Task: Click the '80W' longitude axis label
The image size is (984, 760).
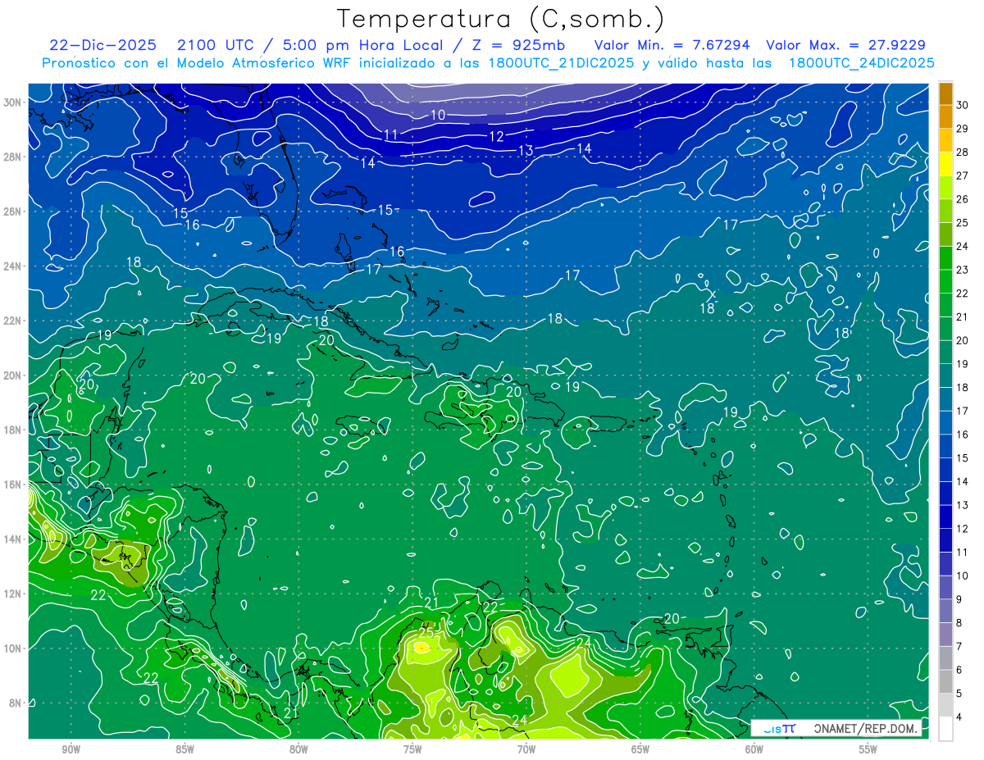Action: pyautogui.click(x=298, y=749)
